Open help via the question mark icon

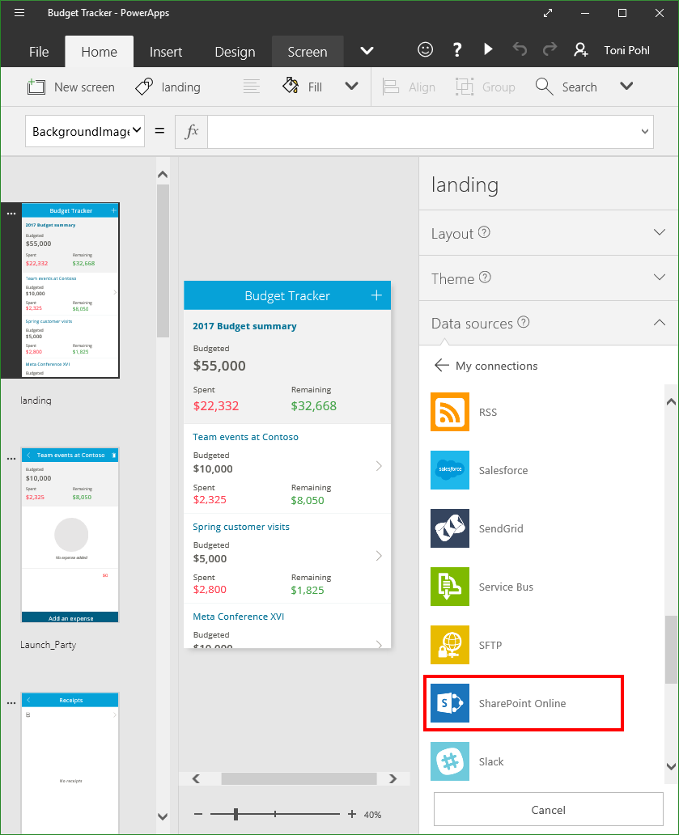click(457, 49)
